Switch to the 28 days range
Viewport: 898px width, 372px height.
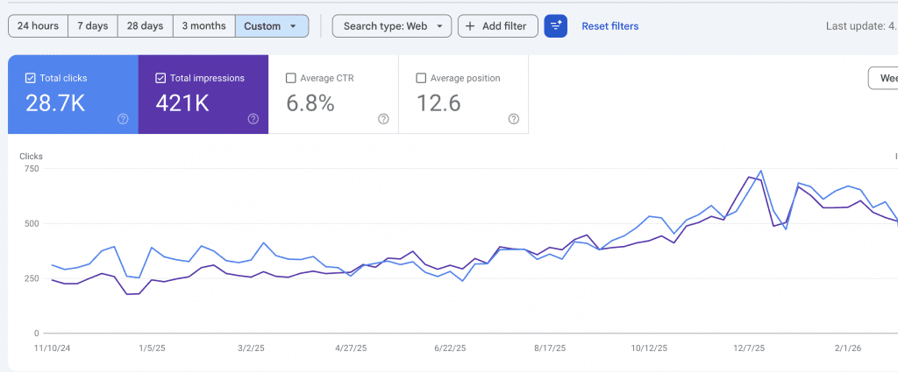145,26
